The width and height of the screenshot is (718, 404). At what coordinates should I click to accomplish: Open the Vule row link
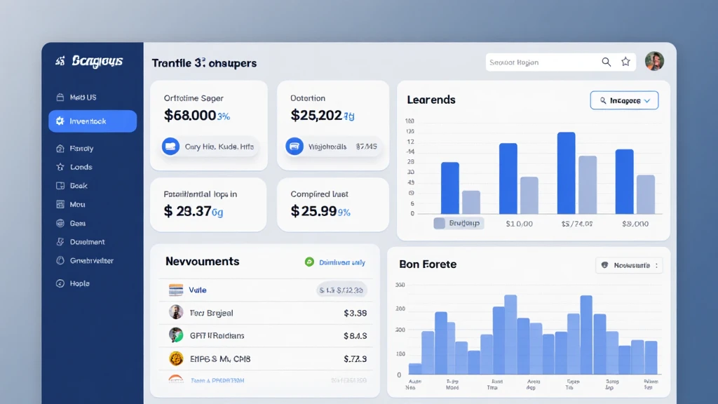point(198,290)
